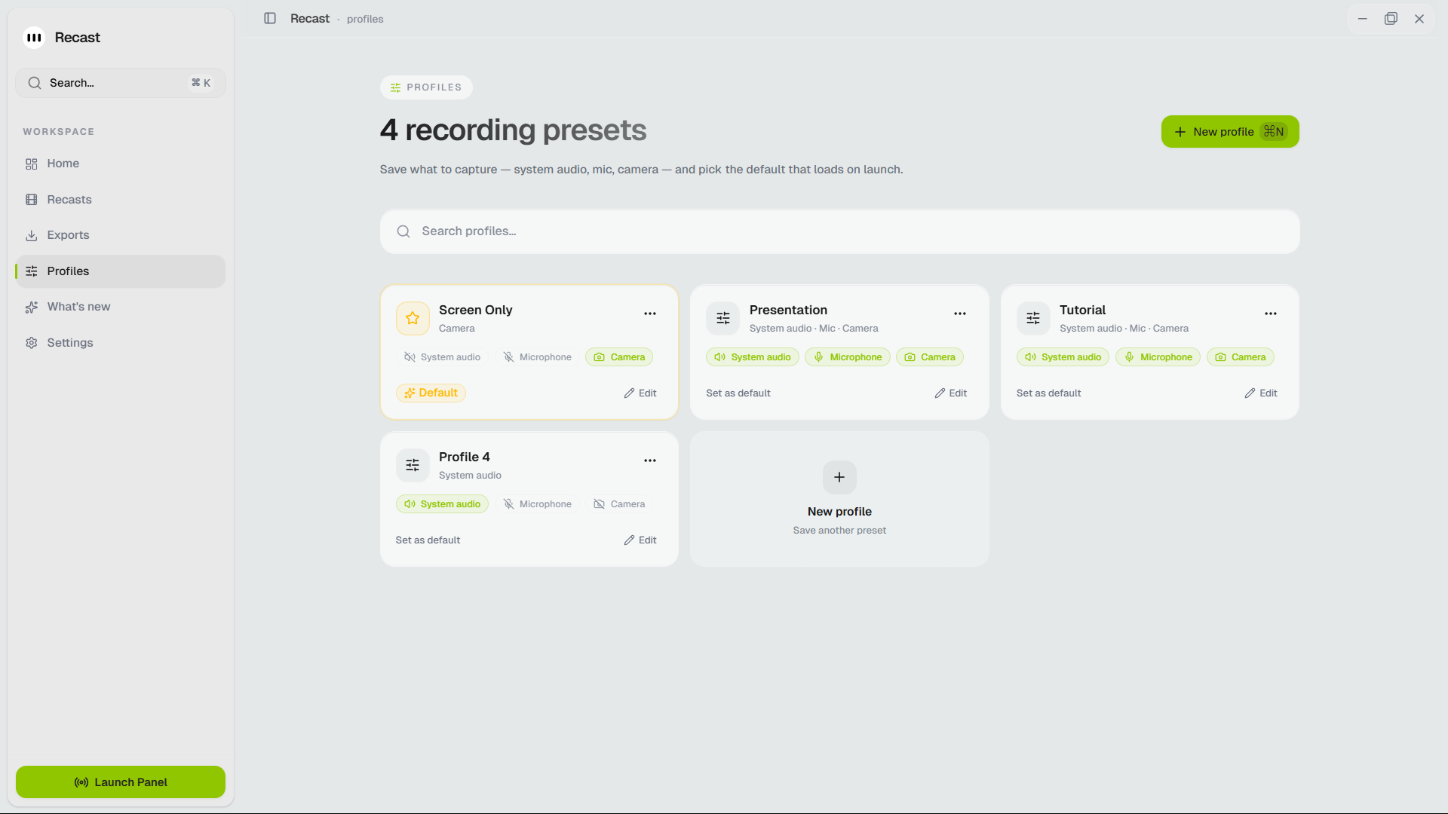This screenshot has height=814, width=1448.
Task: Click the sliders icon on Tutorial card
Action: coord(1033,318)
